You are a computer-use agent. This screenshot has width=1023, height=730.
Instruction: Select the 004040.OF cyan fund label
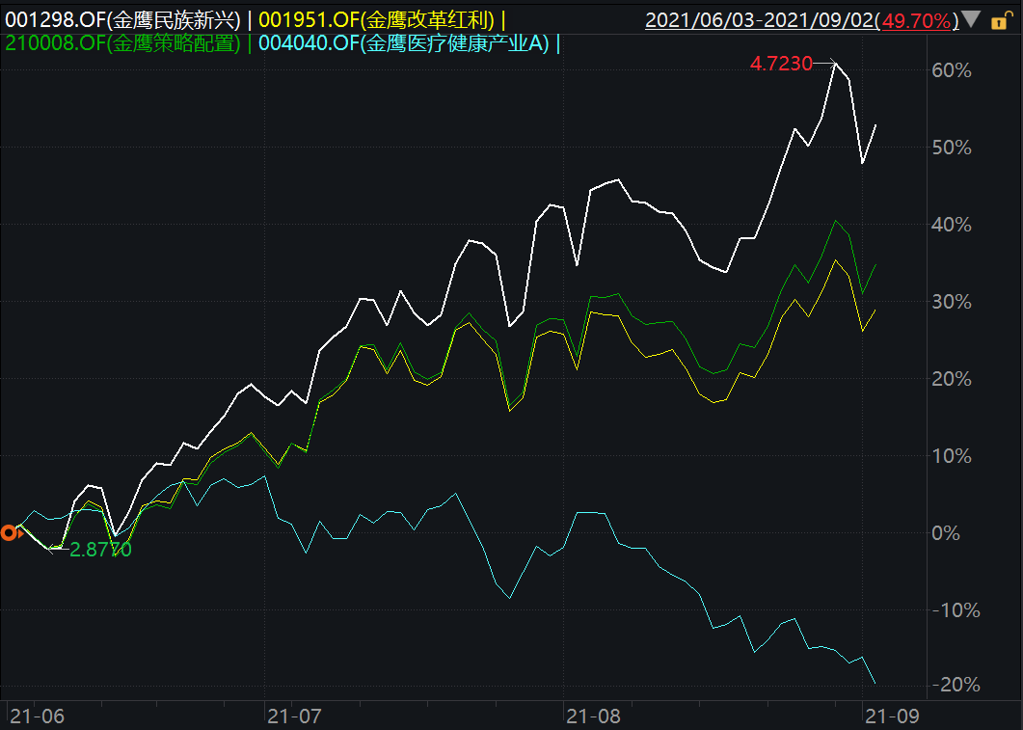click(x=404, y=43)
